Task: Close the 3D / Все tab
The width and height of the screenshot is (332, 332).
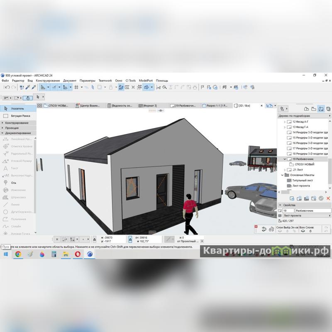Action: click(261, 106)
